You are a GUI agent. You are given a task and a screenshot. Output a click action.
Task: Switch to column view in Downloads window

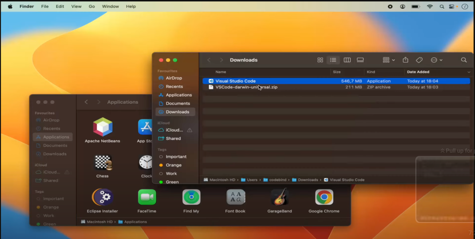[347, 60]
